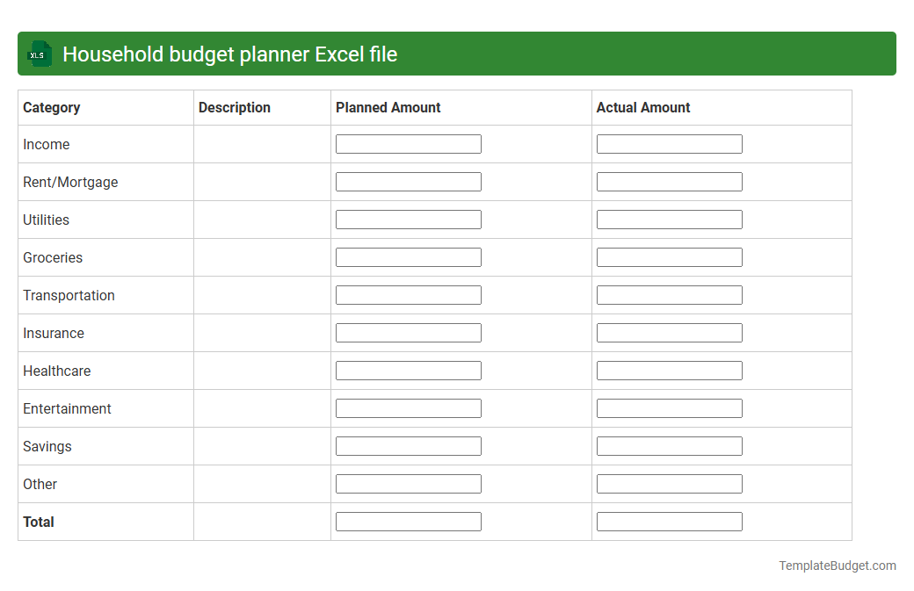914x591 pixels.
Task: Click the Actual Amount field for Groceries
Action: click(669, 256)
